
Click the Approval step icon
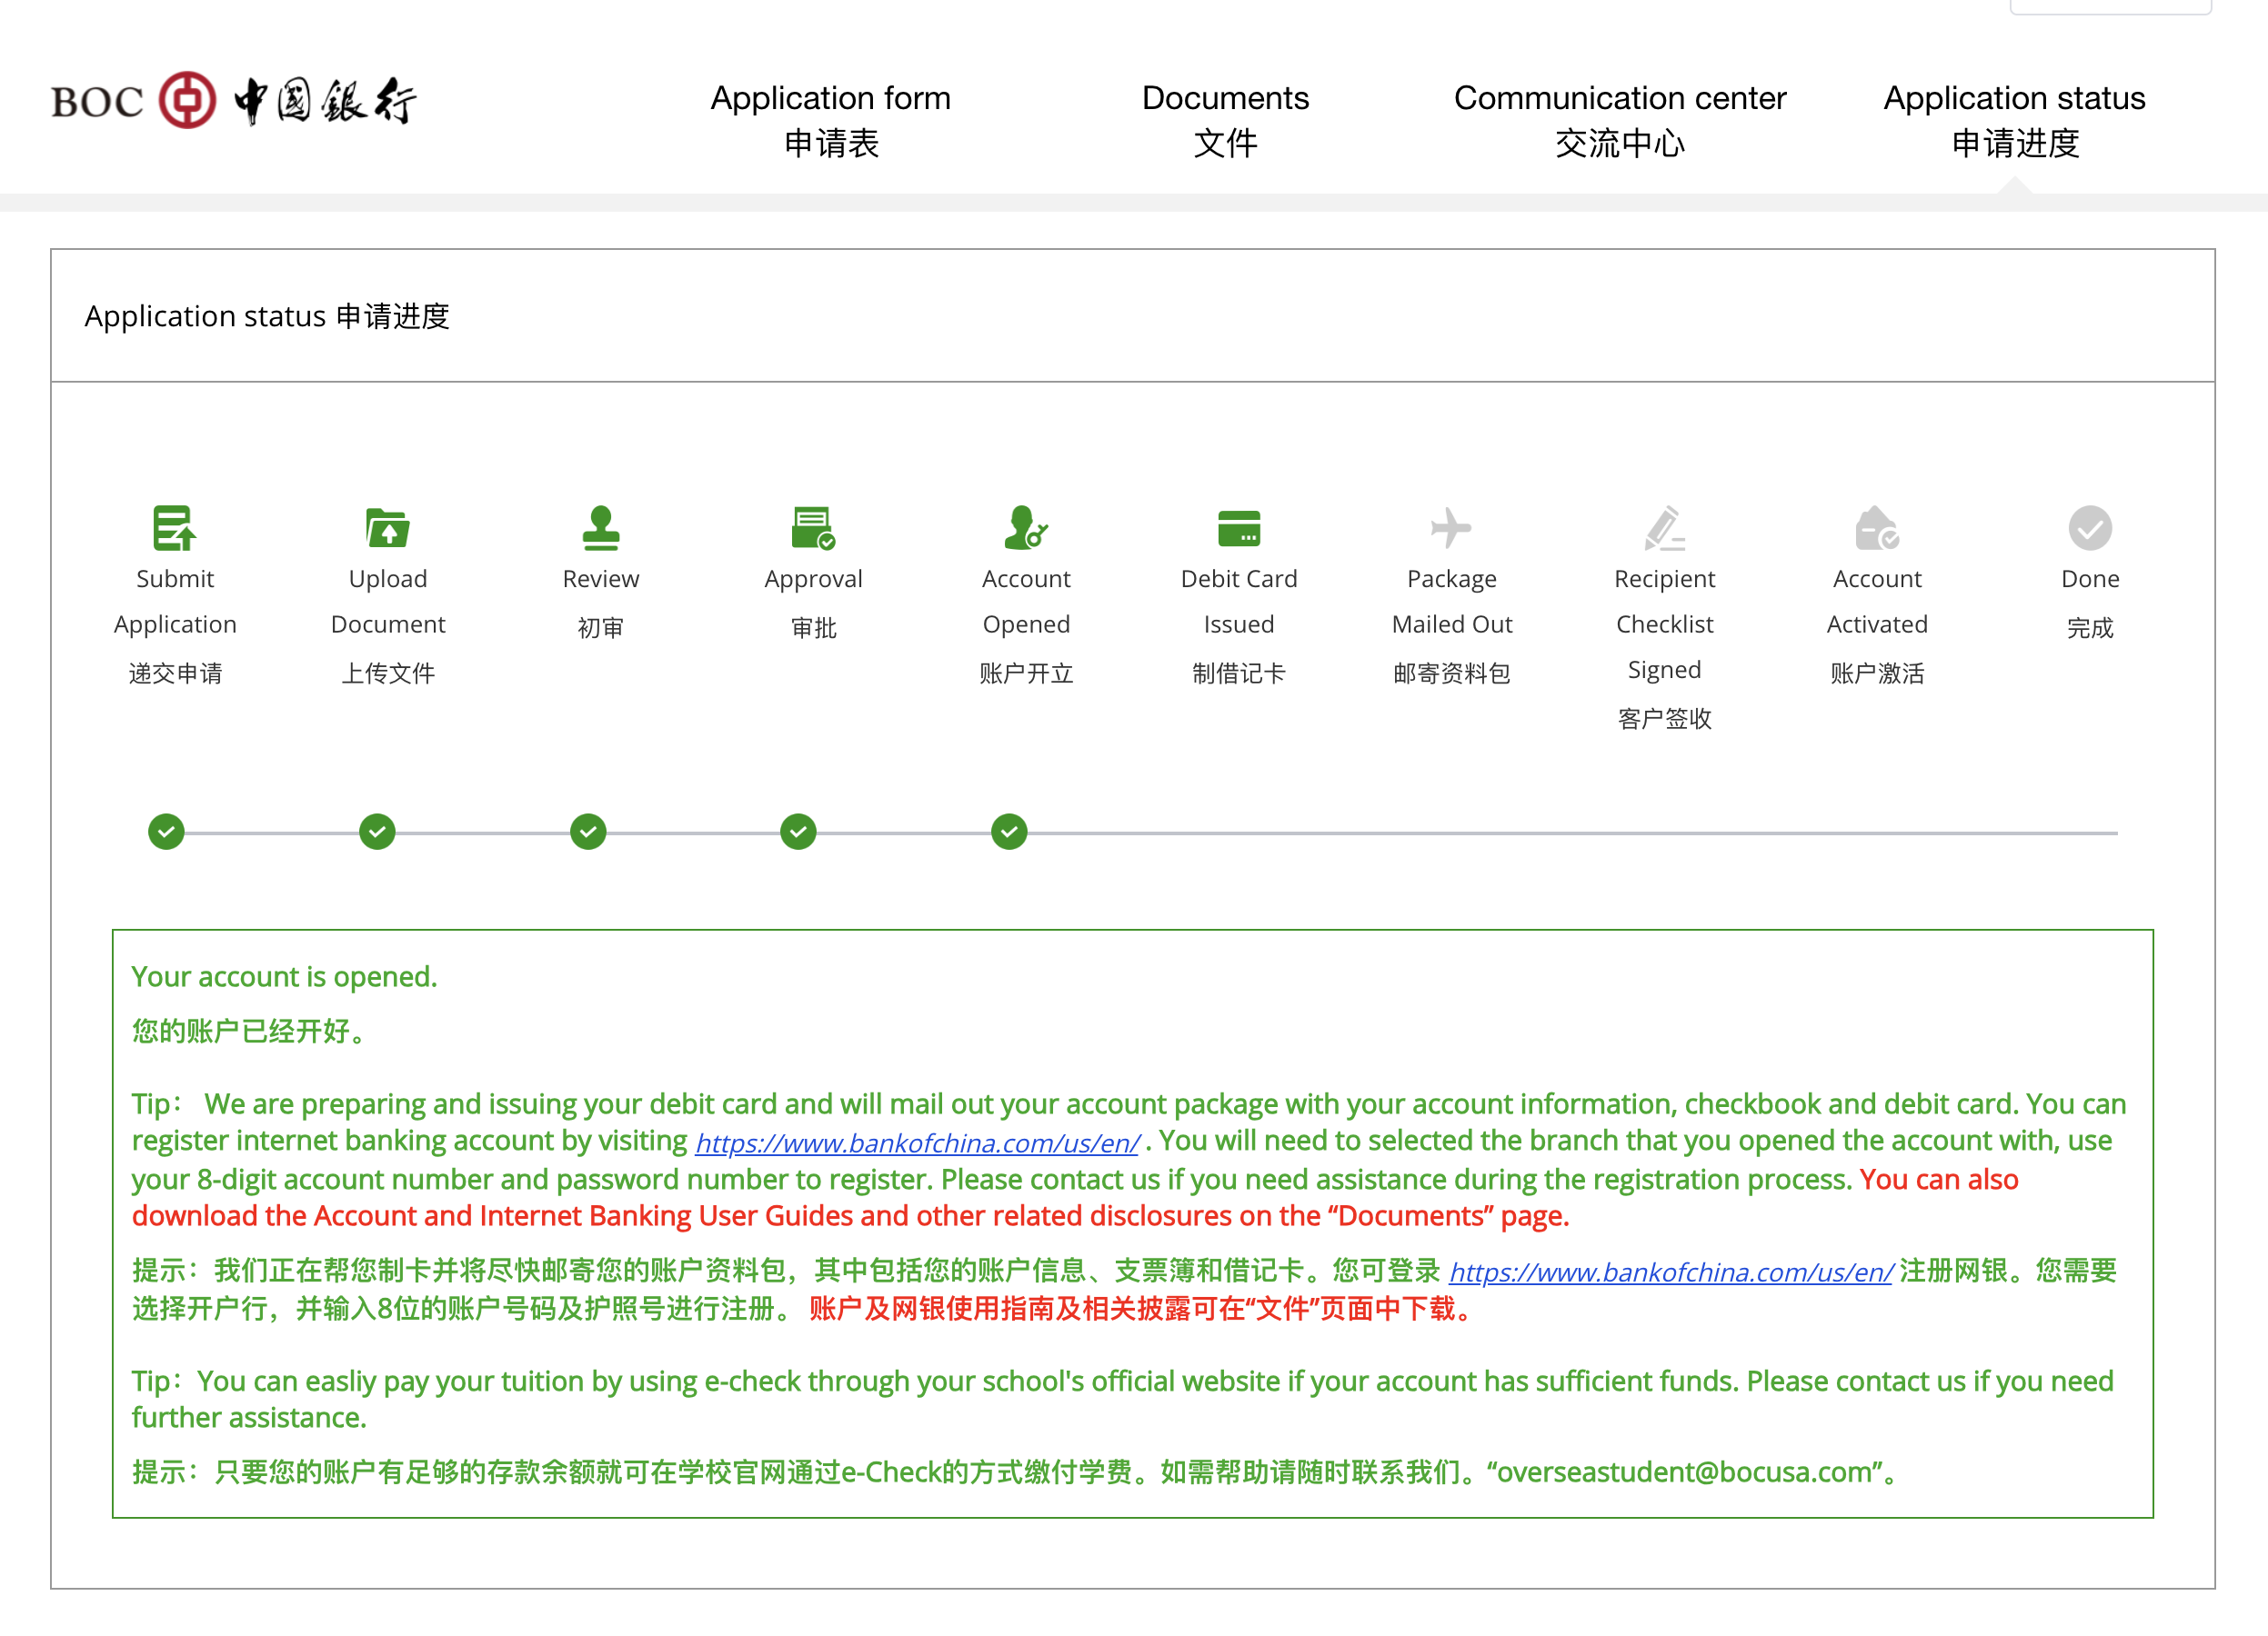(x=813, y=528)
